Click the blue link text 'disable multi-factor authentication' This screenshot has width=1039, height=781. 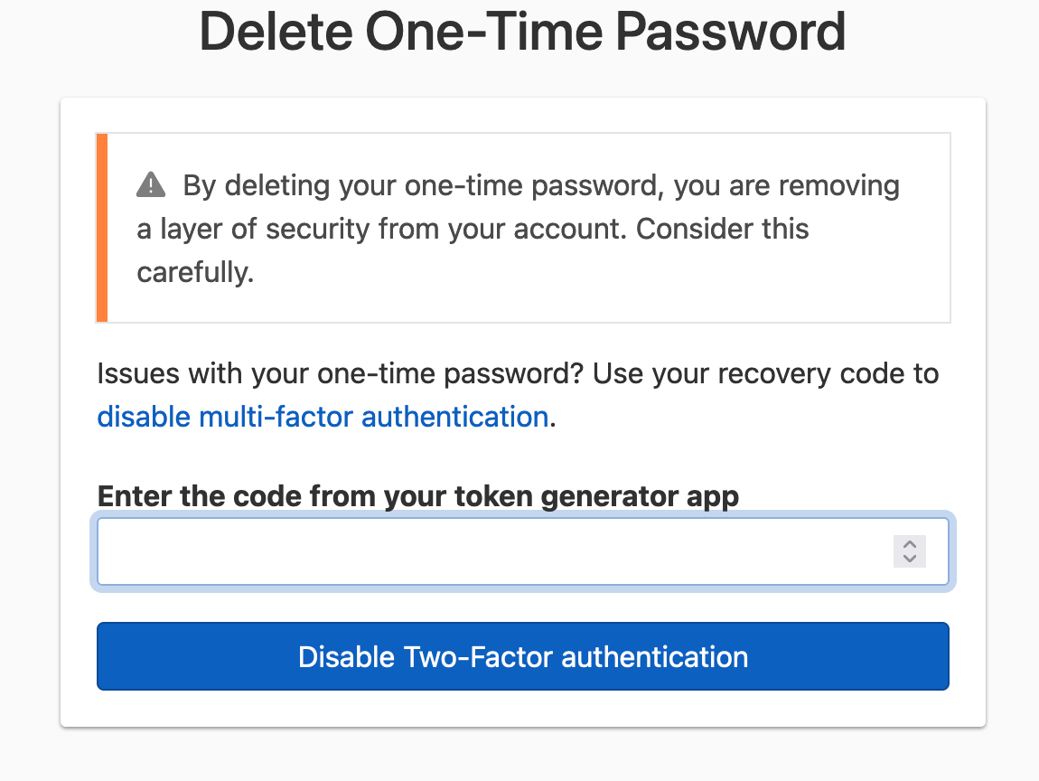coord(322,417)
